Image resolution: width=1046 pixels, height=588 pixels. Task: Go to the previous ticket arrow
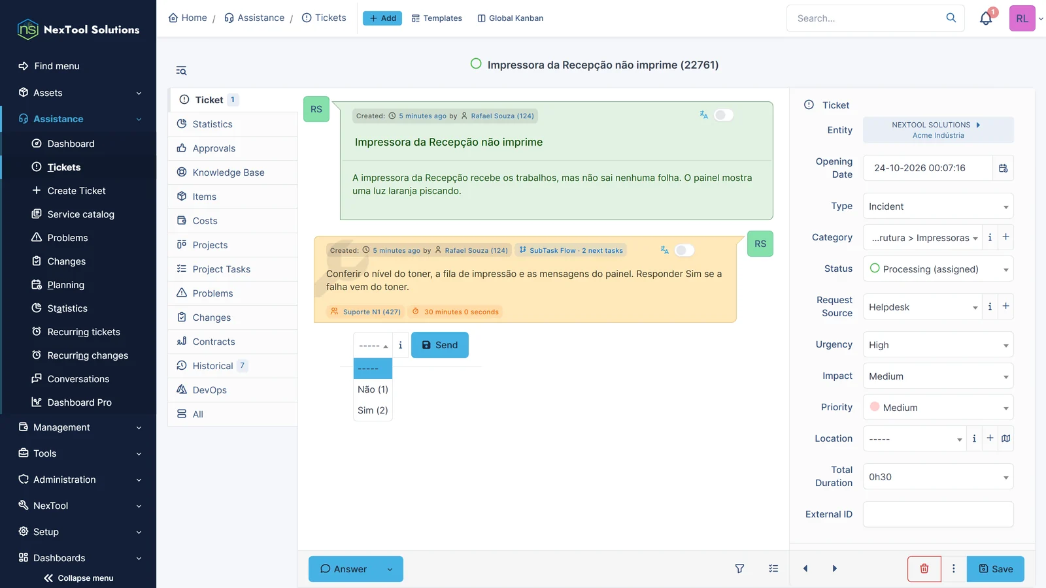(805, 568)
